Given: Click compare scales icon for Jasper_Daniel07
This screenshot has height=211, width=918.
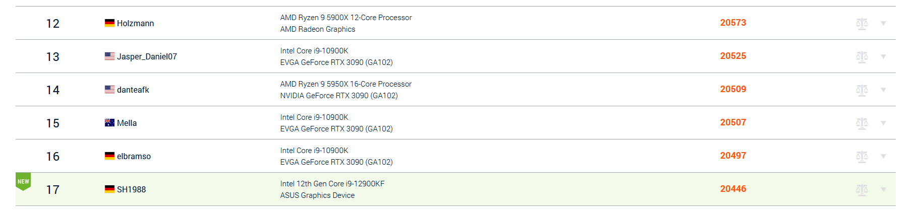Looking at the screenshot, I should (x=862, y=57).
